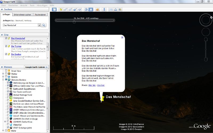Click zoom out at bottom of zoom slider
This screenshot has width=213, height=133.
click(206, 59)
